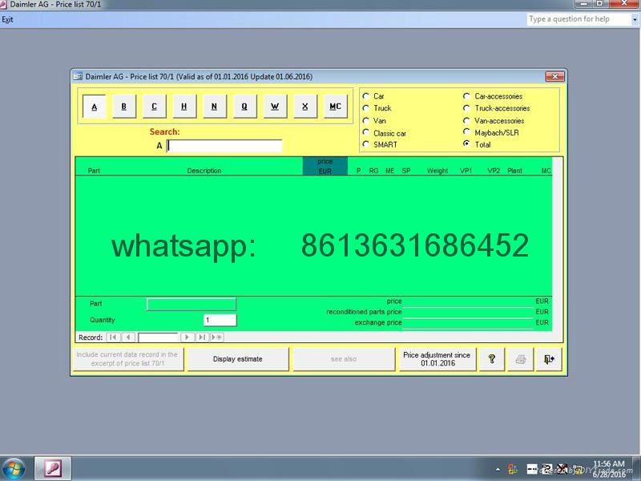Viewport: 641px width, 481px height.
Task: Go to previous record arrow
Action: coord(129,338)
